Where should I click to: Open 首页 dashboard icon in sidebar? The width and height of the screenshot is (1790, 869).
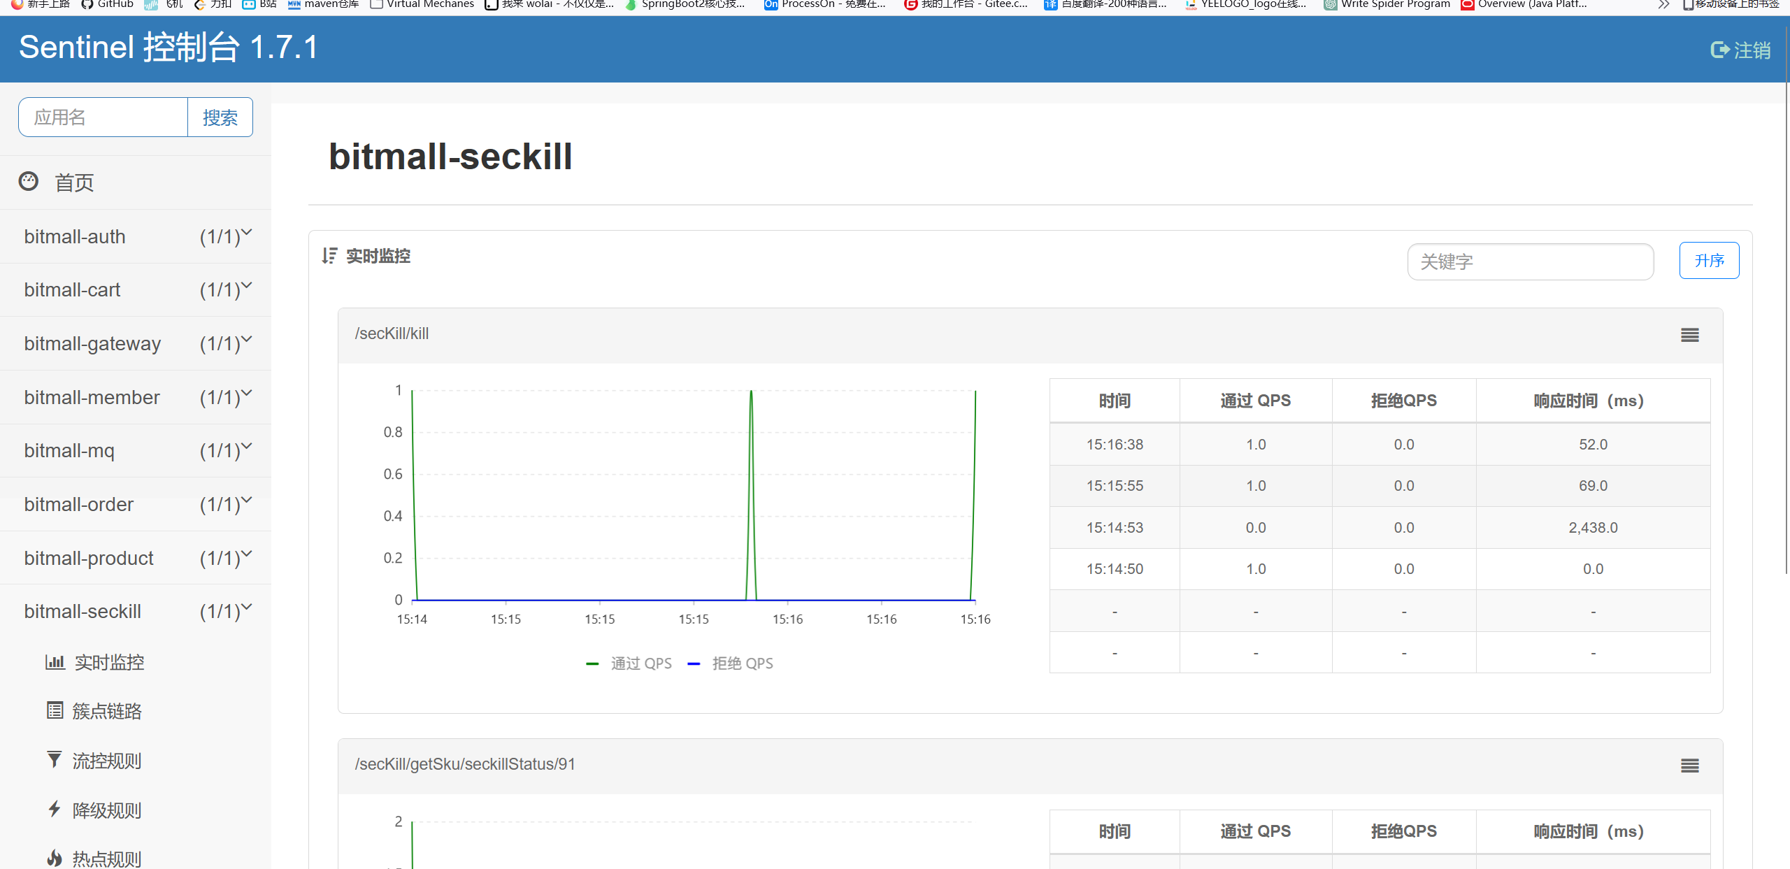(29, 182)
